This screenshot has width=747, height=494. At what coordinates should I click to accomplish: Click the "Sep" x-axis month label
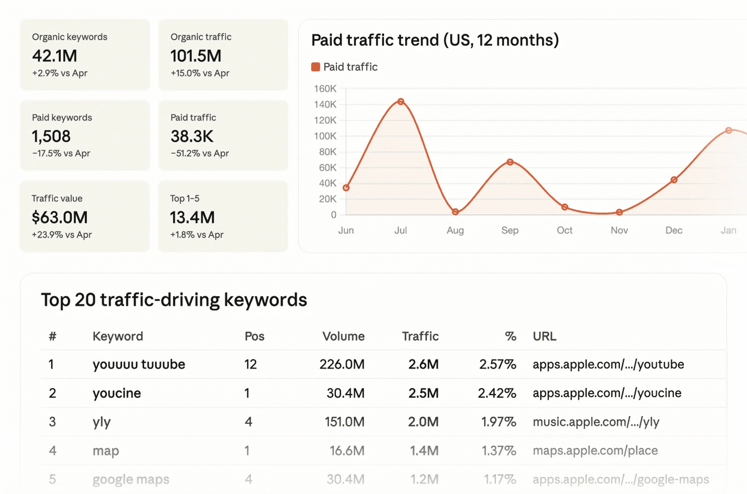click(510, 230)
